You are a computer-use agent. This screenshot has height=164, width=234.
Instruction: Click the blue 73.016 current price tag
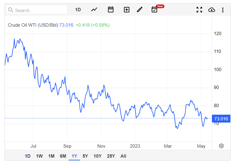[221, 119]
